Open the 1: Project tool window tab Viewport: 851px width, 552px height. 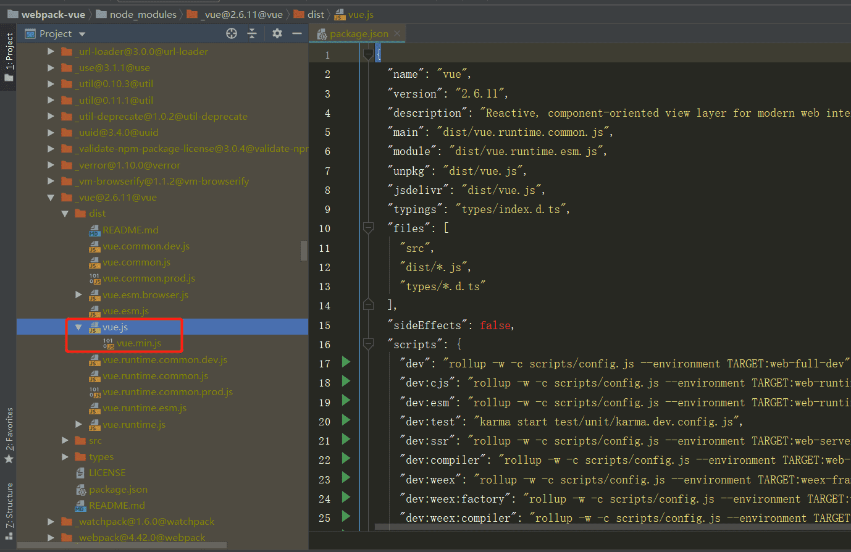(x=9, y=57)
